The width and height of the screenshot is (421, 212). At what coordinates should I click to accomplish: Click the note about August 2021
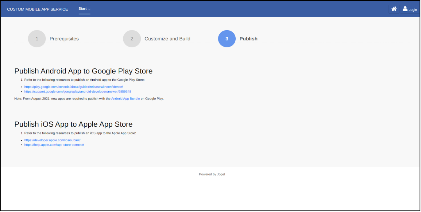[x=89, y=99]
